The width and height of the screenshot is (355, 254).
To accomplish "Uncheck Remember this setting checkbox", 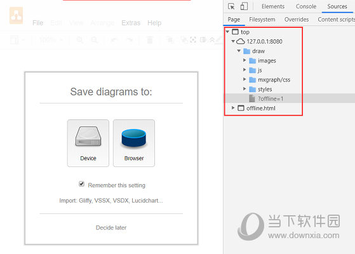I will [x=81, y=184].
